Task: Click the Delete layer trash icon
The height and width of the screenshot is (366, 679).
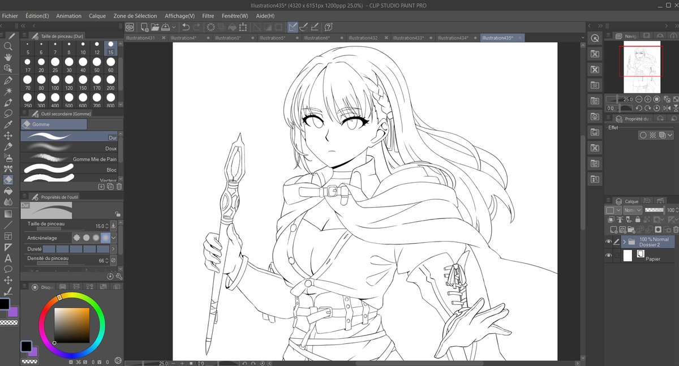Action: pos(675,229)
